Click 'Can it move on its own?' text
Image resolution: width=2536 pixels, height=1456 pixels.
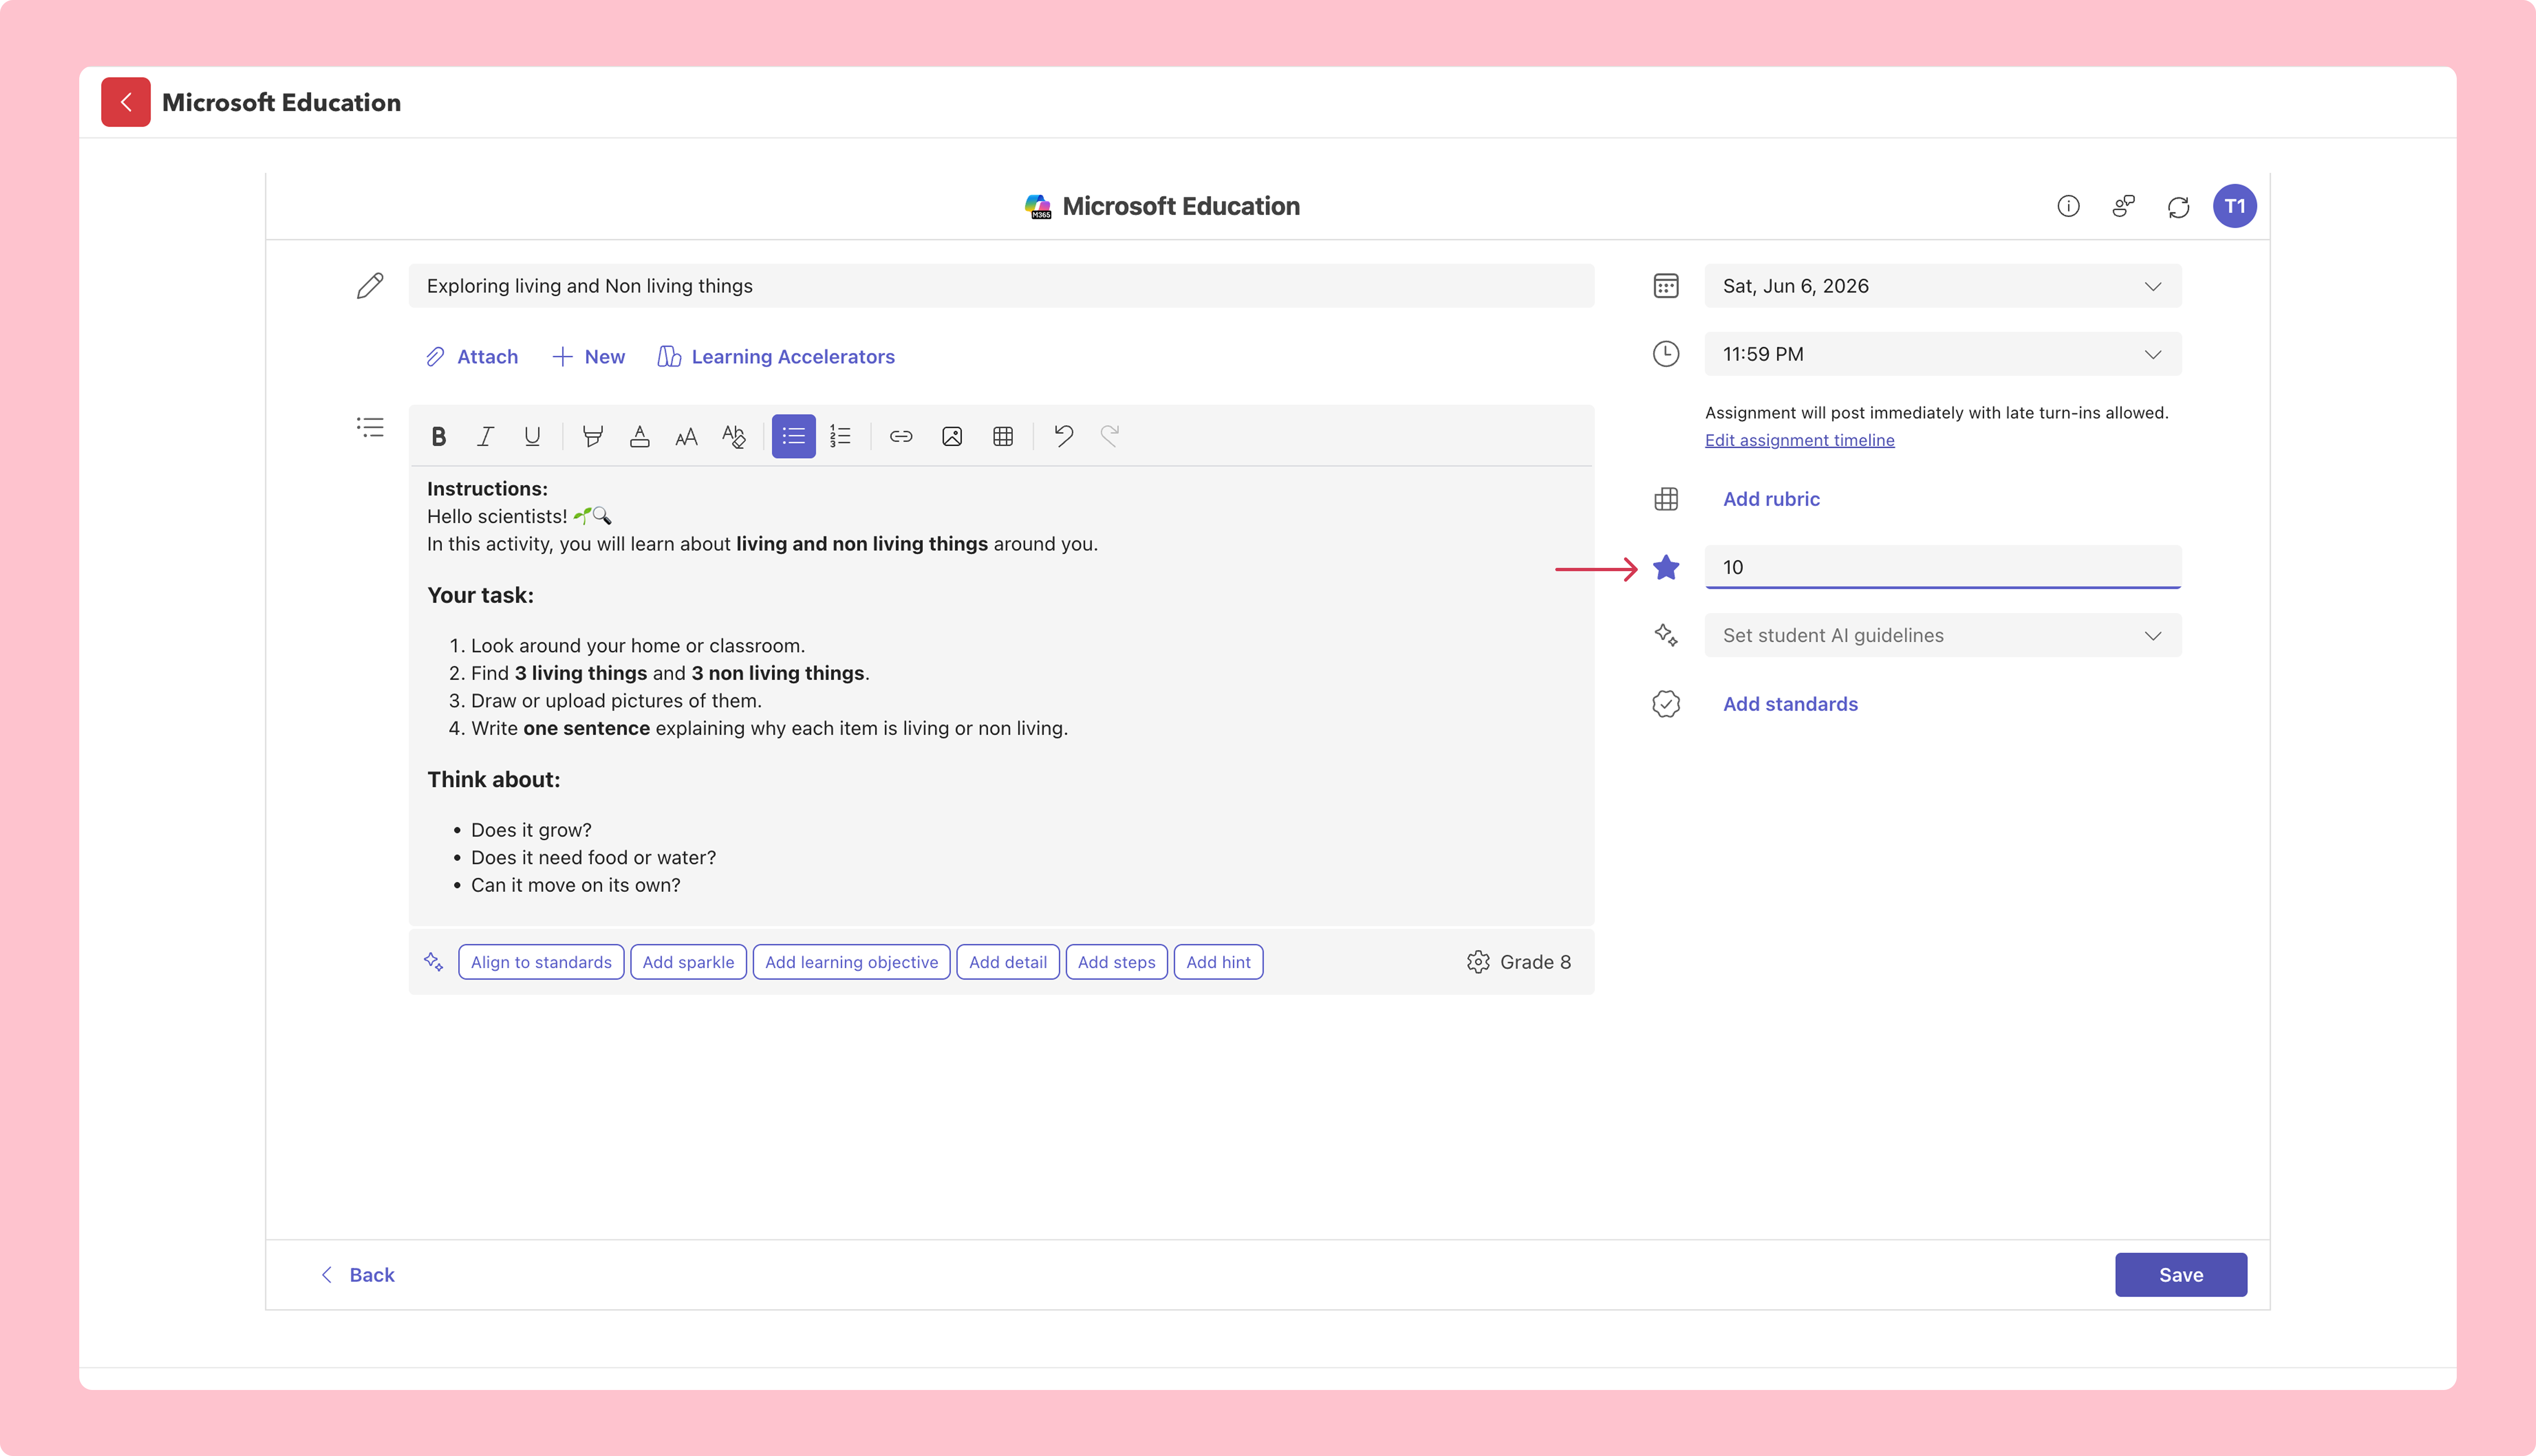tap(575, 885)
